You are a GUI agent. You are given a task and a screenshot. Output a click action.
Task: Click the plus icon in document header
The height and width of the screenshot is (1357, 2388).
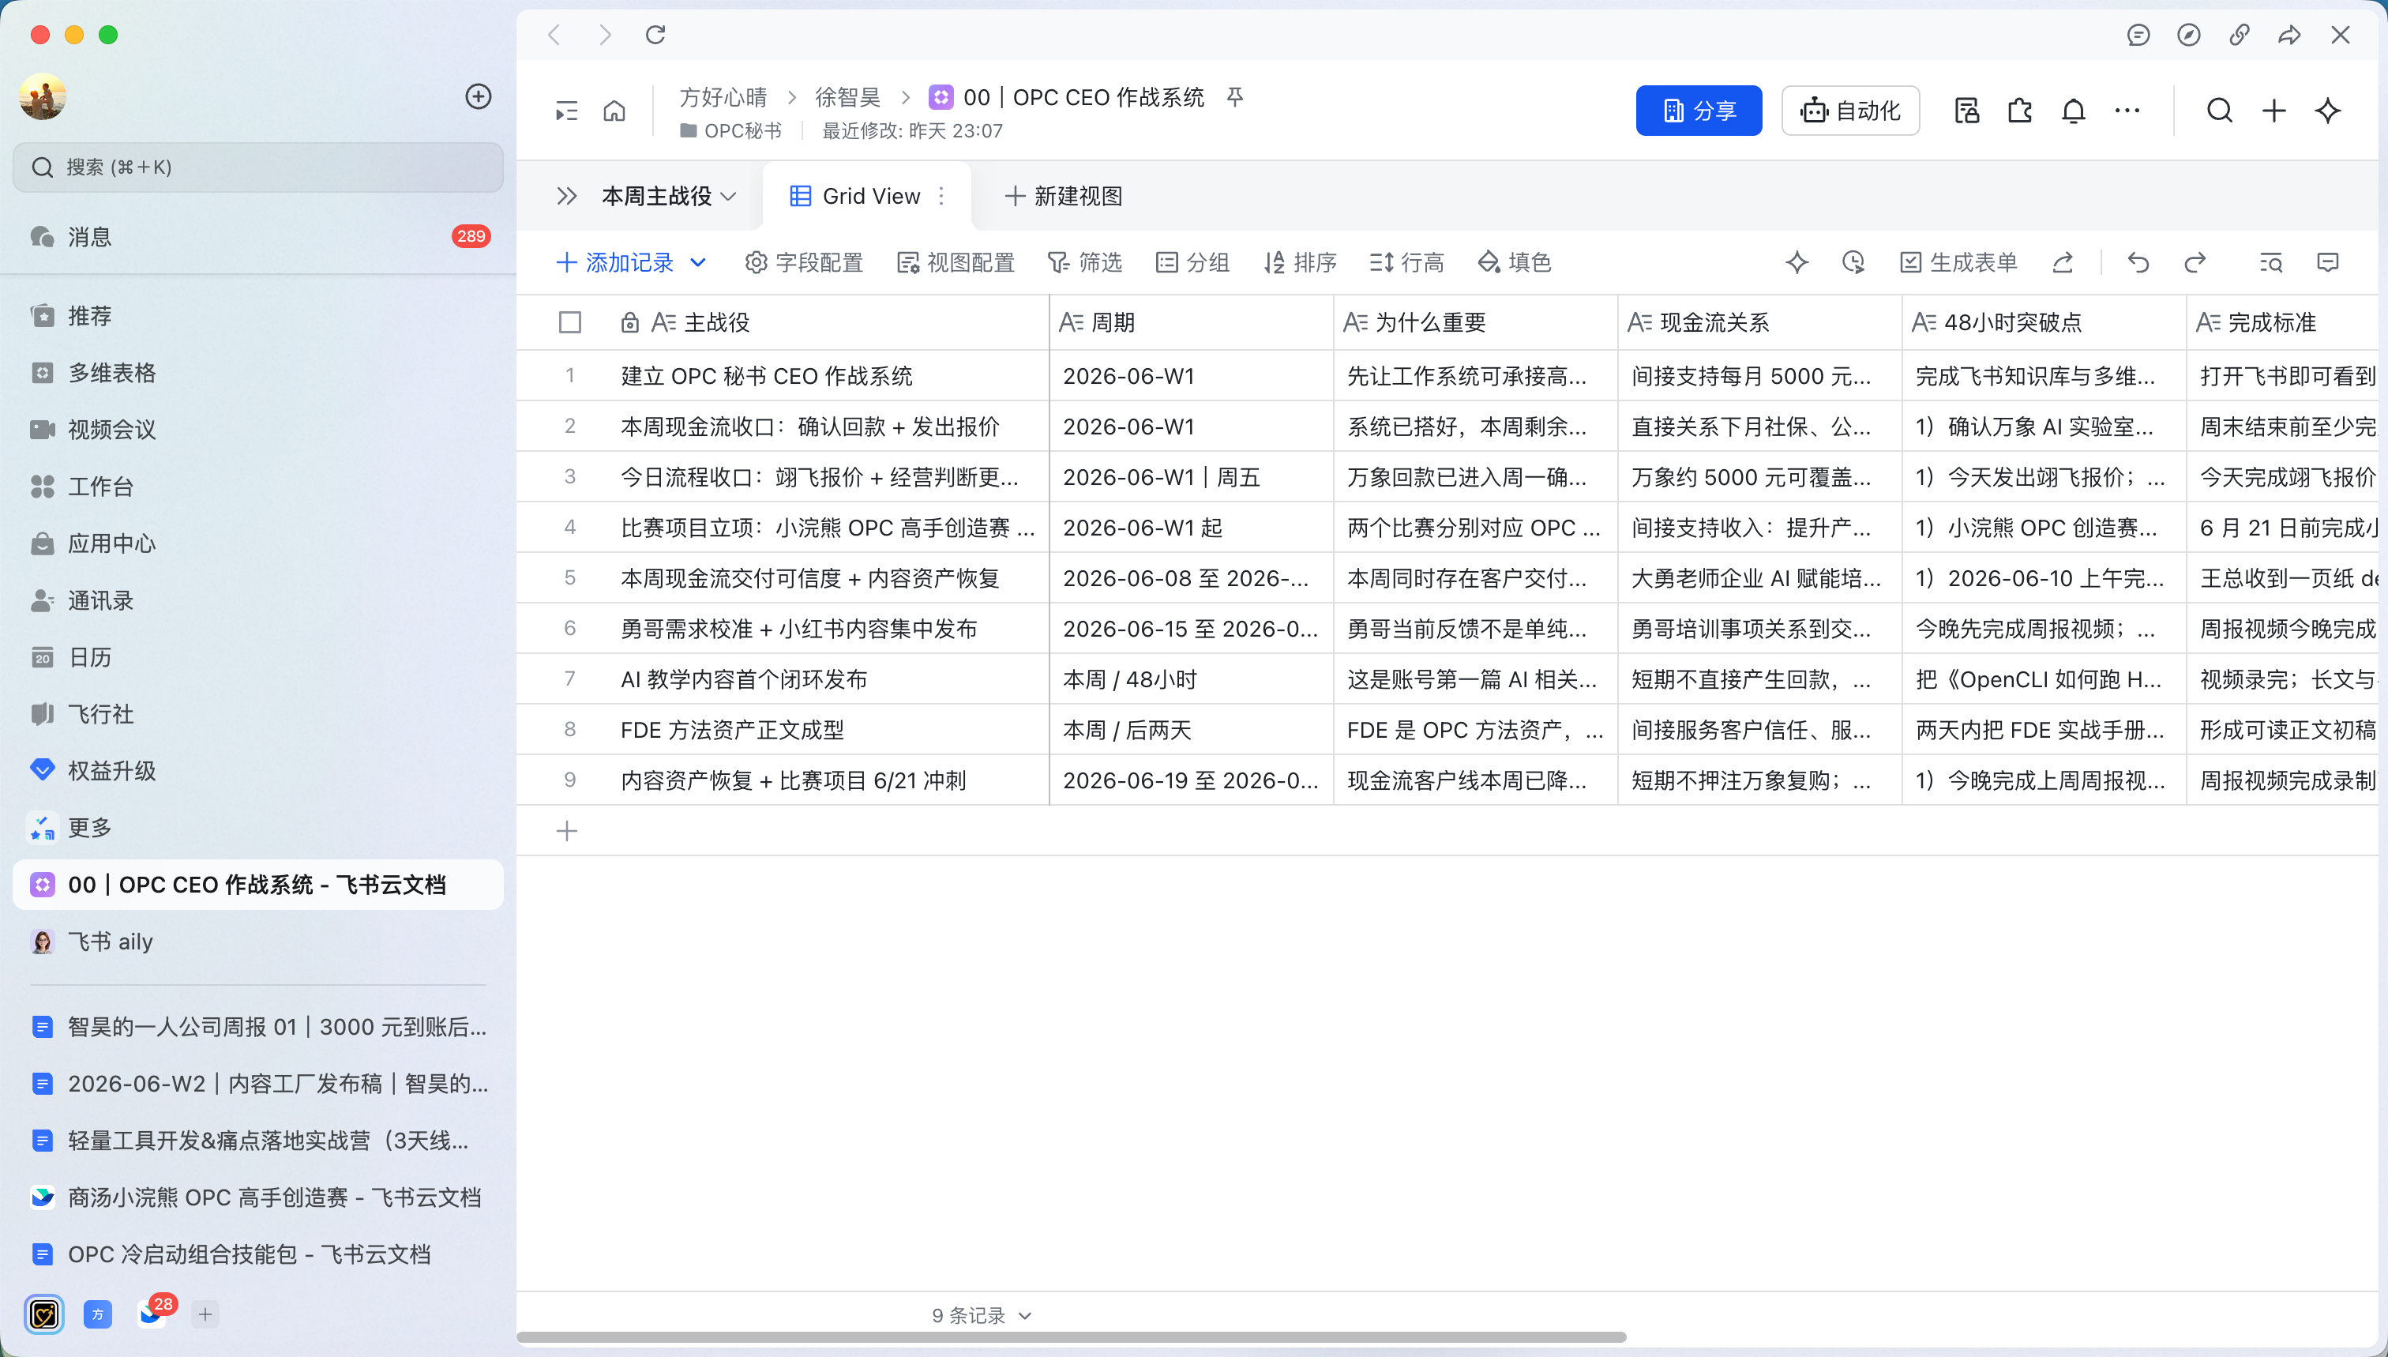[x=2273, y=111]
